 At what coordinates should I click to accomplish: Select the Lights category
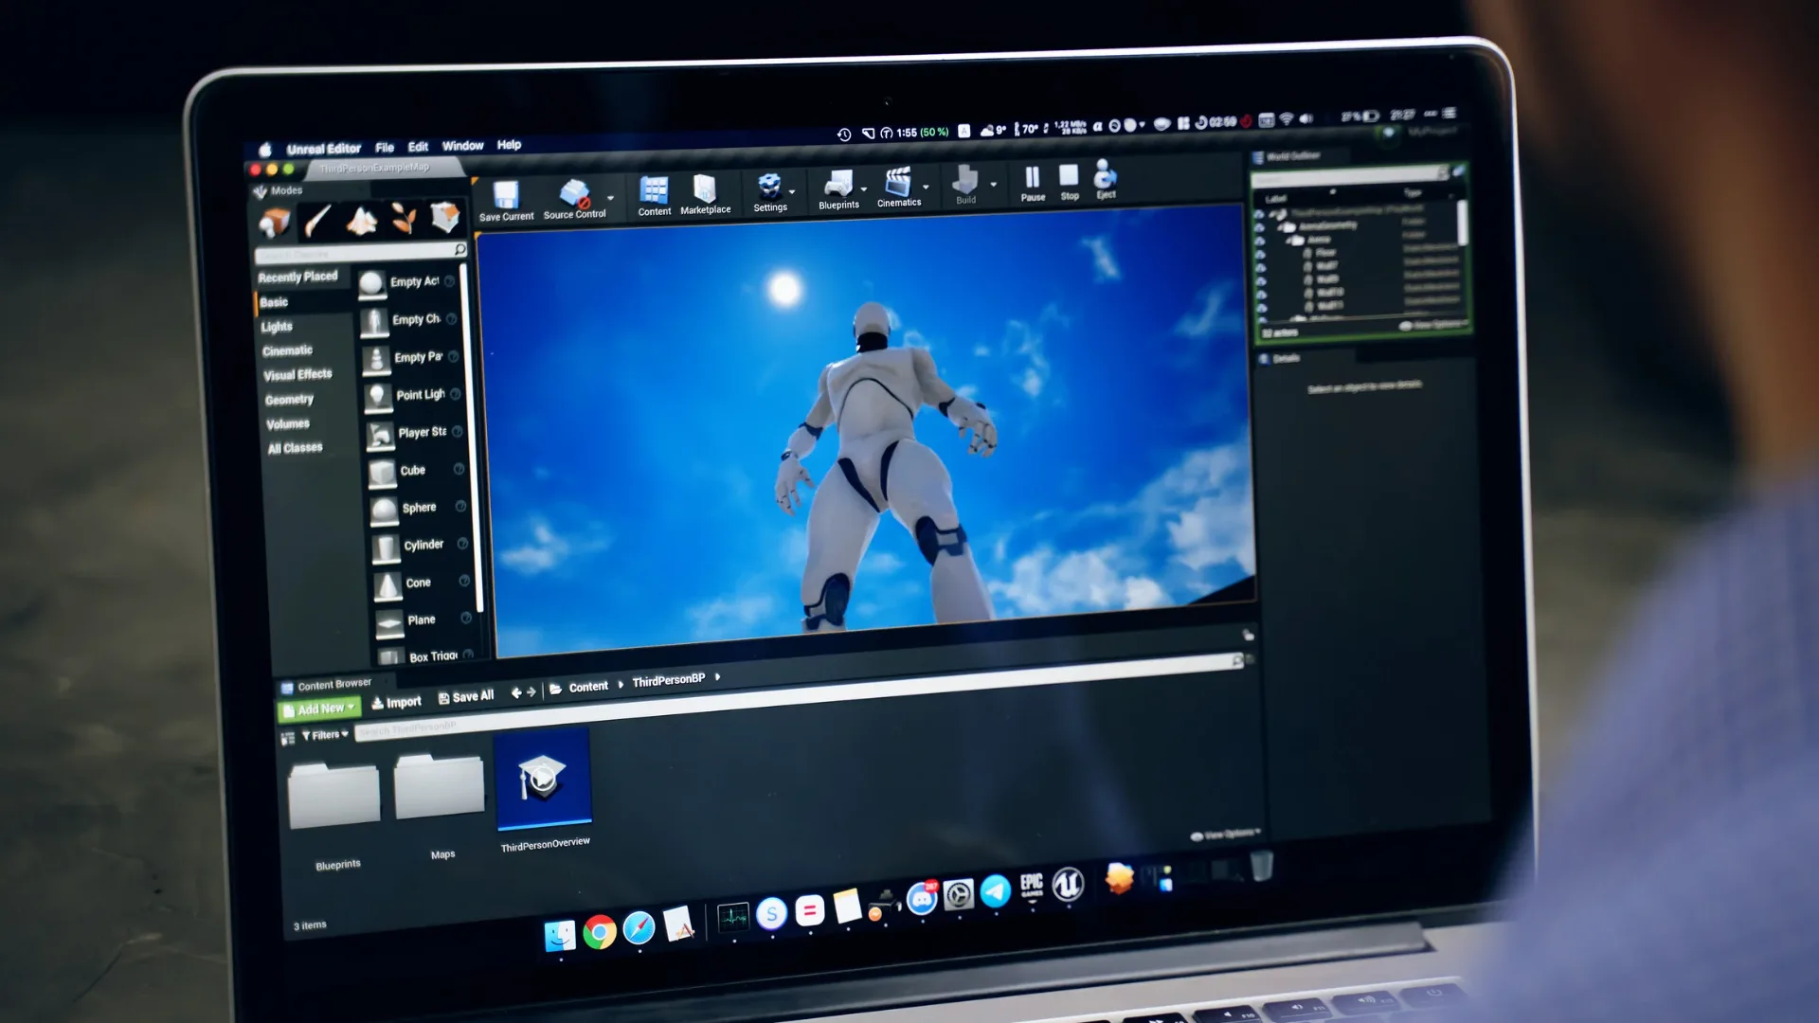click(277, 327)
